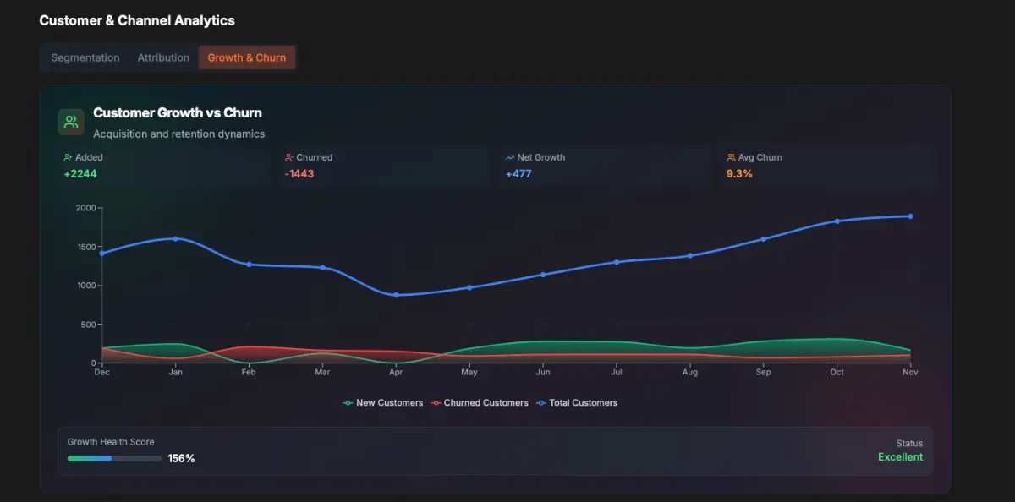Select the Growth & Churn tab
This screenshot has width=1015, height=502.
tap(246, 57)
